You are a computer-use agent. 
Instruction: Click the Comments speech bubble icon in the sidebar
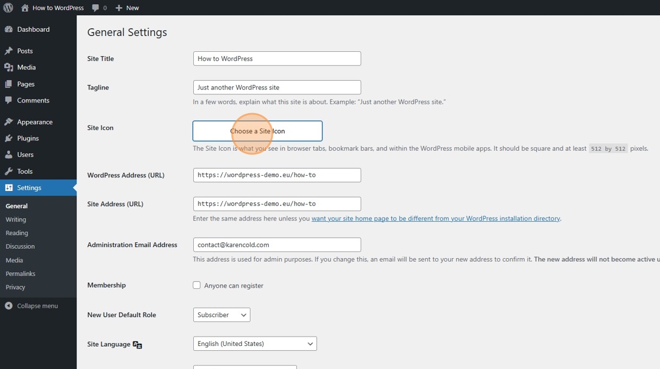pyautogui.click(x=8, y=100)
